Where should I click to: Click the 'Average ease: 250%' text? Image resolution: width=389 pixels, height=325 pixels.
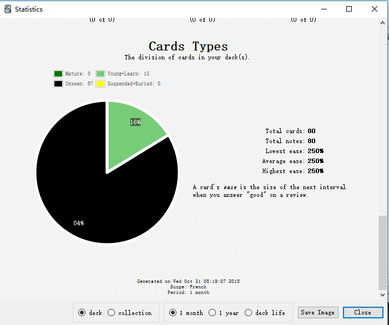pos(293,161)
